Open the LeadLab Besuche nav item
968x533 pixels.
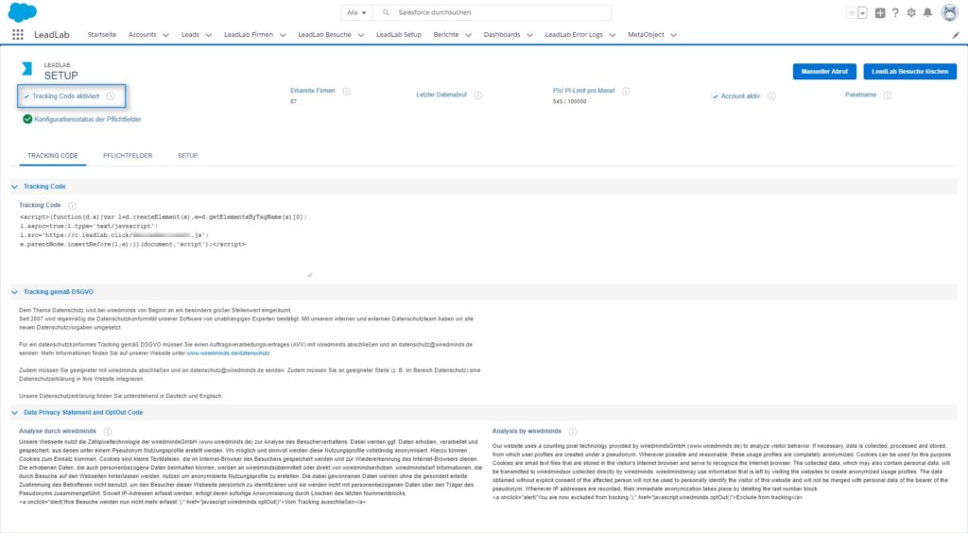pyautogui.click(x=325, y=35)
